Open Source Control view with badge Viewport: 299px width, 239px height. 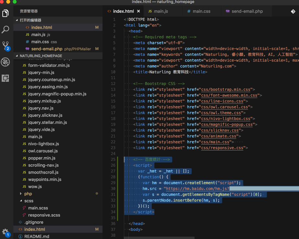coord(6,45)
